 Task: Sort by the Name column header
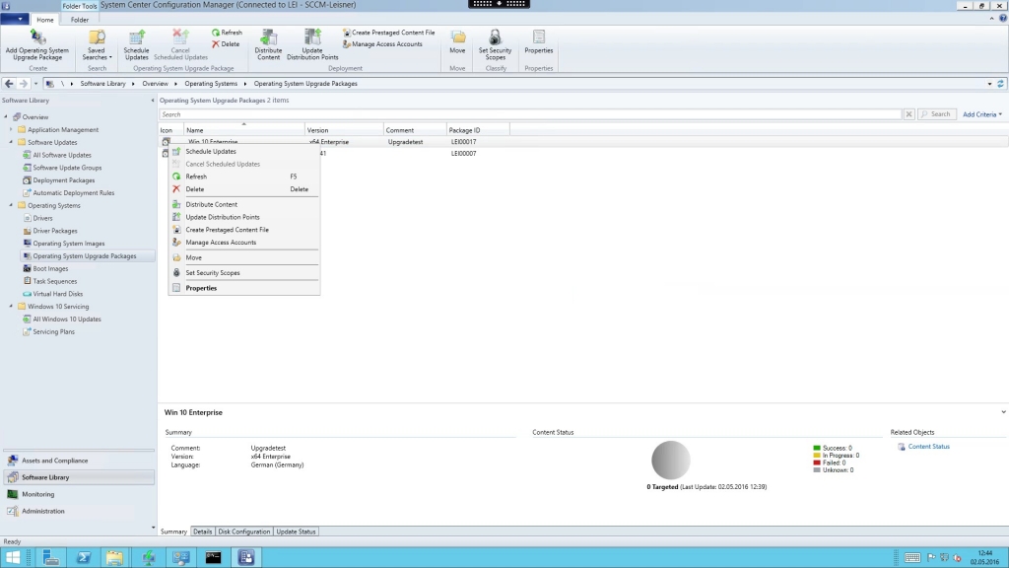tap(244, 130)
